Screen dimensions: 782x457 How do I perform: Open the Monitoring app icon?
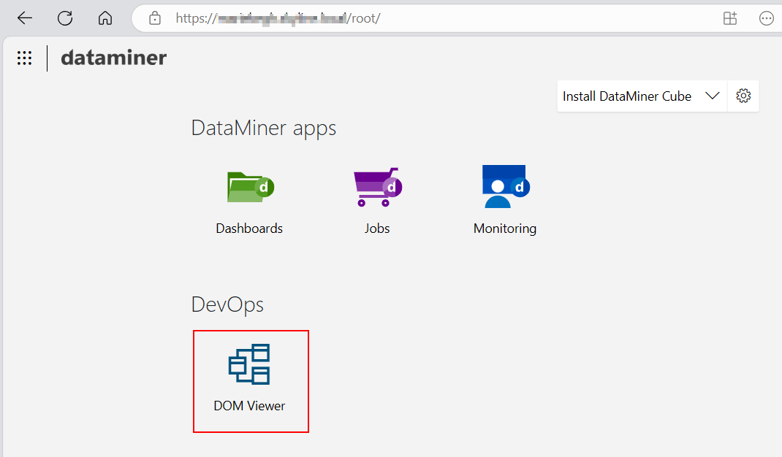coord(505,186)
